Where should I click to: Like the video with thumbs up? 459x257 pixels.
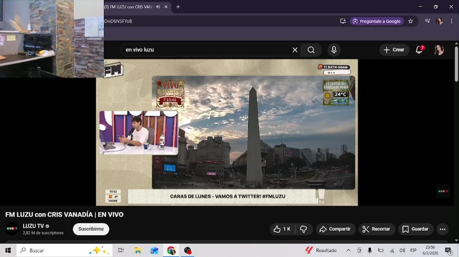click(x=282, y=229)
